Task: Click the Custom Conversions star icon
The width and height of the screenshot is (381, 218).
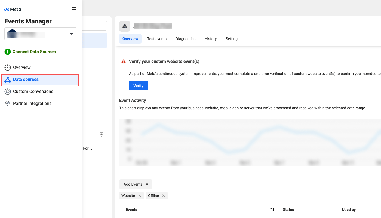Action: (8, 92)
